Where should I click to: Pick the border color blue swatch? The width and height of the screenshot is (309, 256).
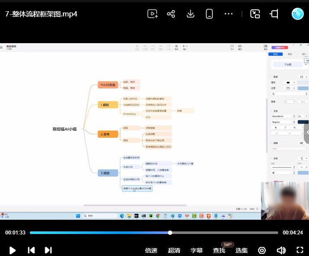click(303, 88)
